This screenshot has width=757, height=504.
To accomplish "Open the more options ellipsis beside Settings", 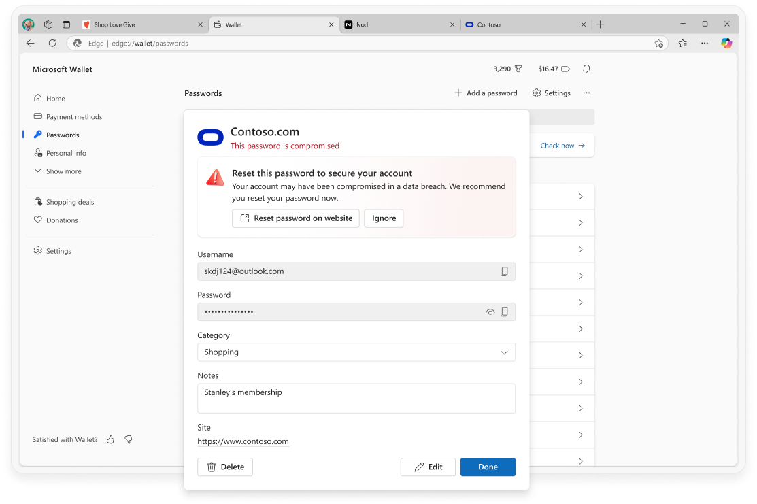I will click(586, 93).
